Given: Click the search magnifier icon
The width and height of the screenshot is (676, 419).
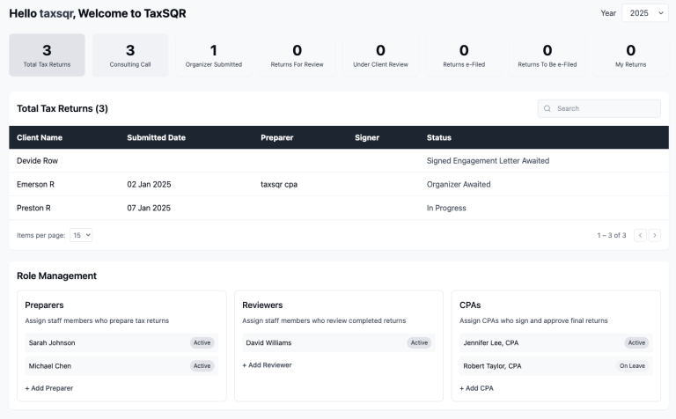Looking at the screenshot, I should pyautogui.click(x=547, y=108).
